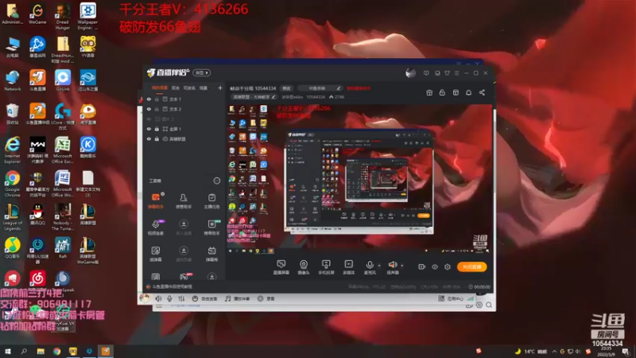Screen dimensions: 636x358
Task: Edit the stream category pencil icon after 英雄联盟
Action: point(273,97)
